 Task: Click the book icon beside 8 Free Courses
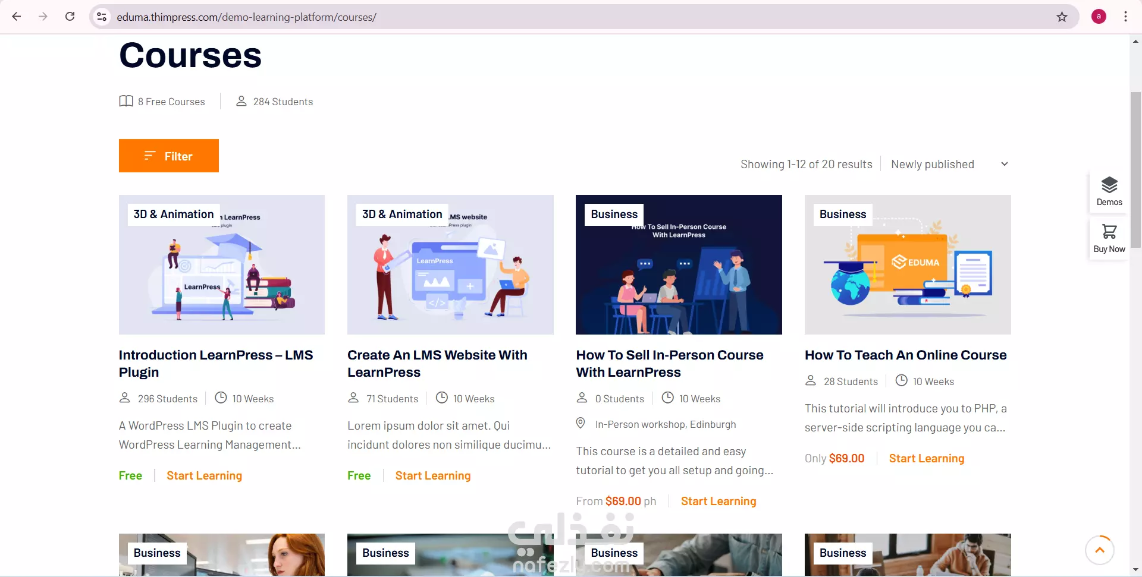click(x=126, y=101)
